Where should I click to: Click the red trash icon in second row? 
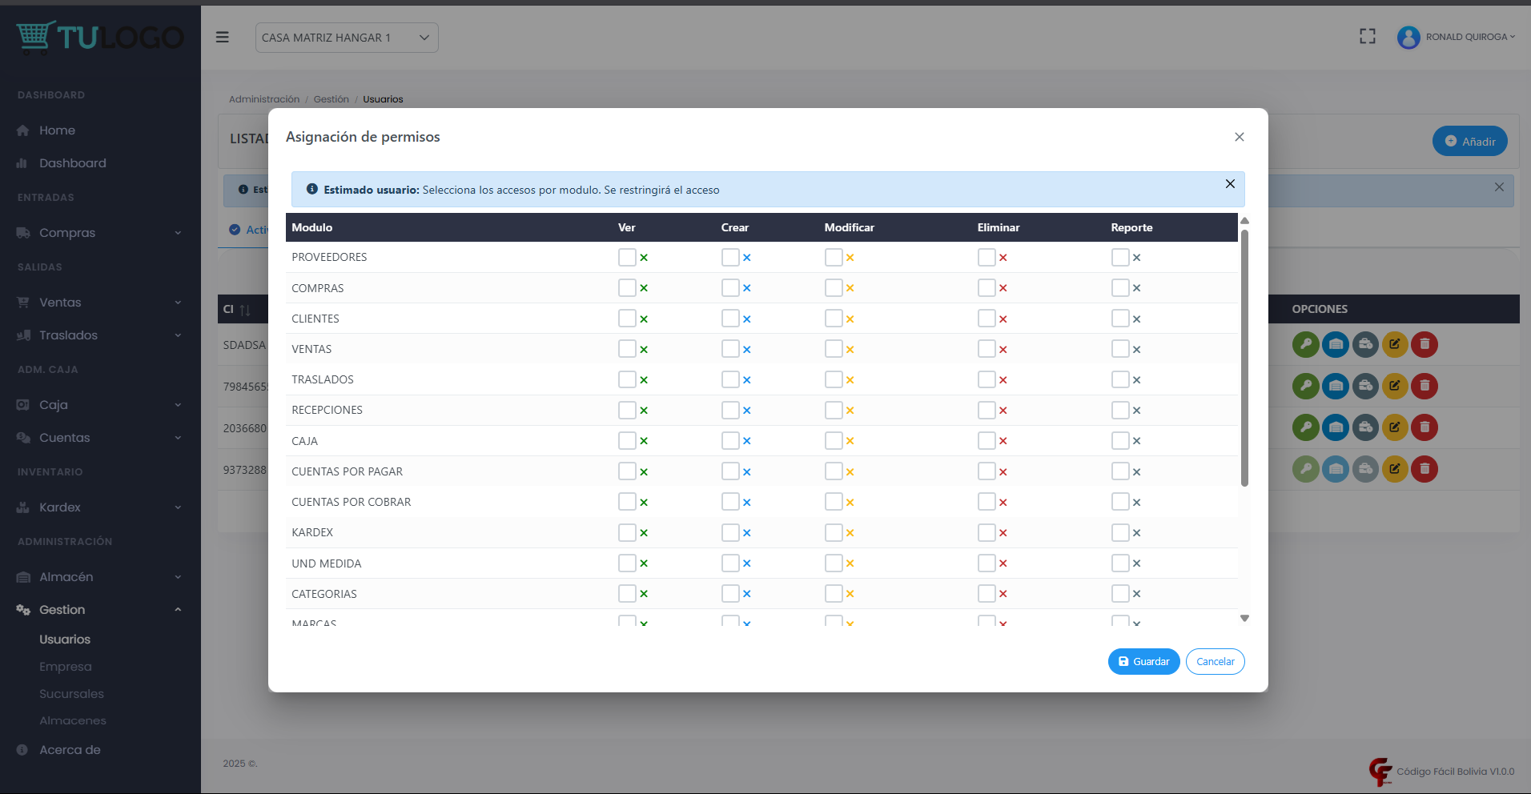(1424, 387)
